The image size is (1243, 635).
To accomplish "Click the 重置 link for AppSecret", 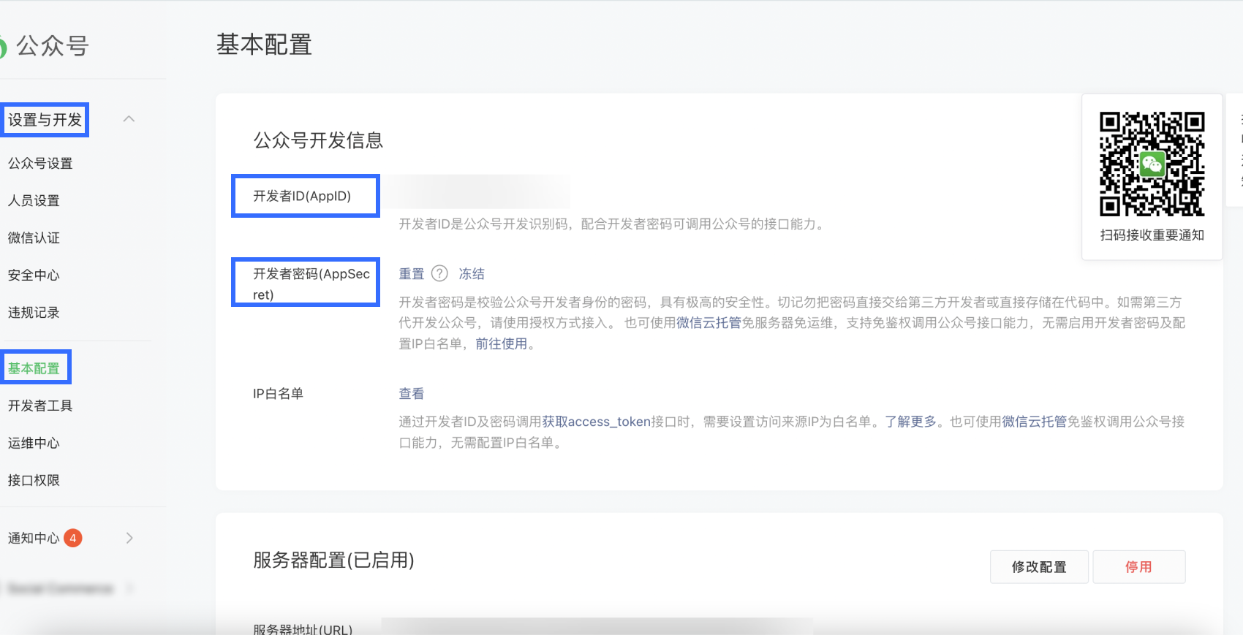I will 412,274.
